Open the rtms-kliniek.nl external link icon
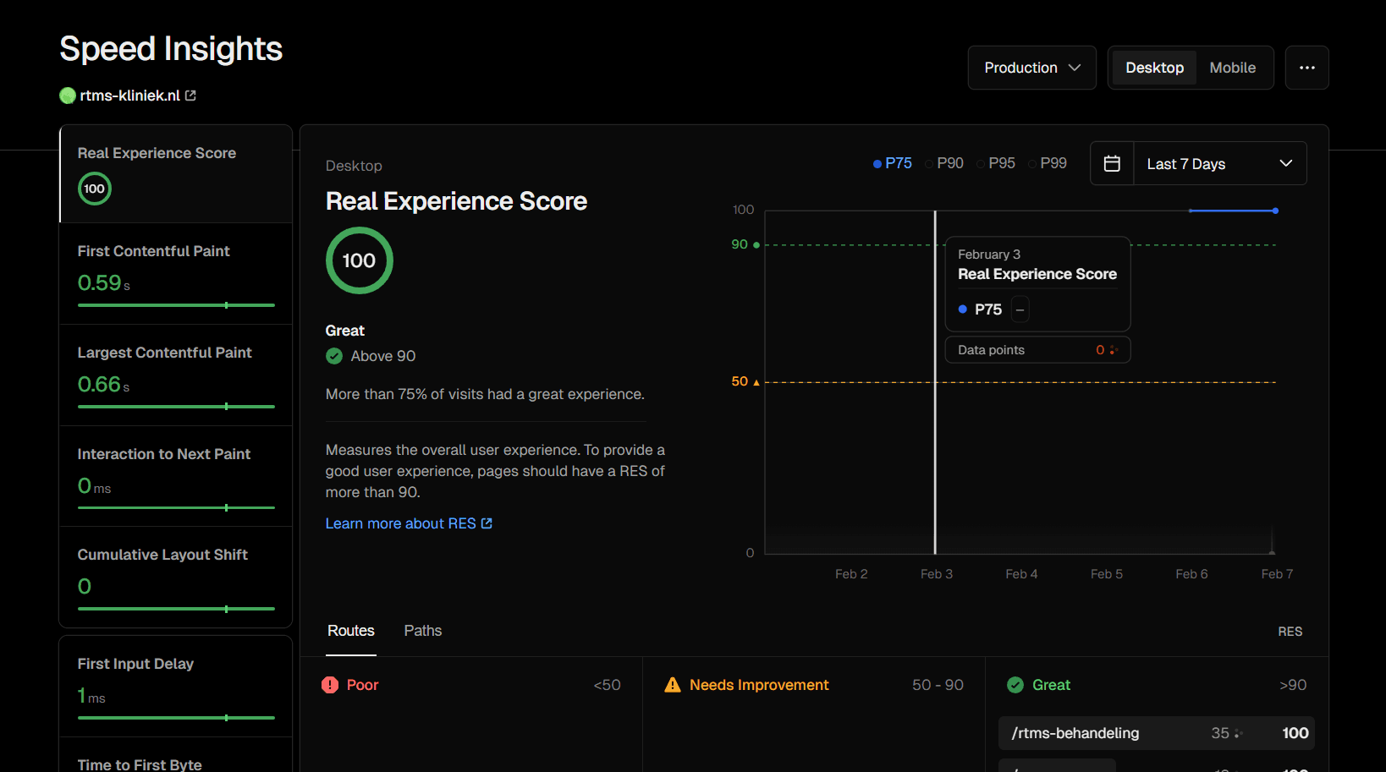Image resolution: width=1386 pixels, height=772 pixels. point(190,96)
